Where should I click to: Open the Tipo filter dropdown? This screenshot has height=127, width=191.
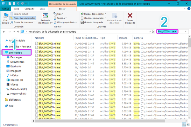point(59,14)
